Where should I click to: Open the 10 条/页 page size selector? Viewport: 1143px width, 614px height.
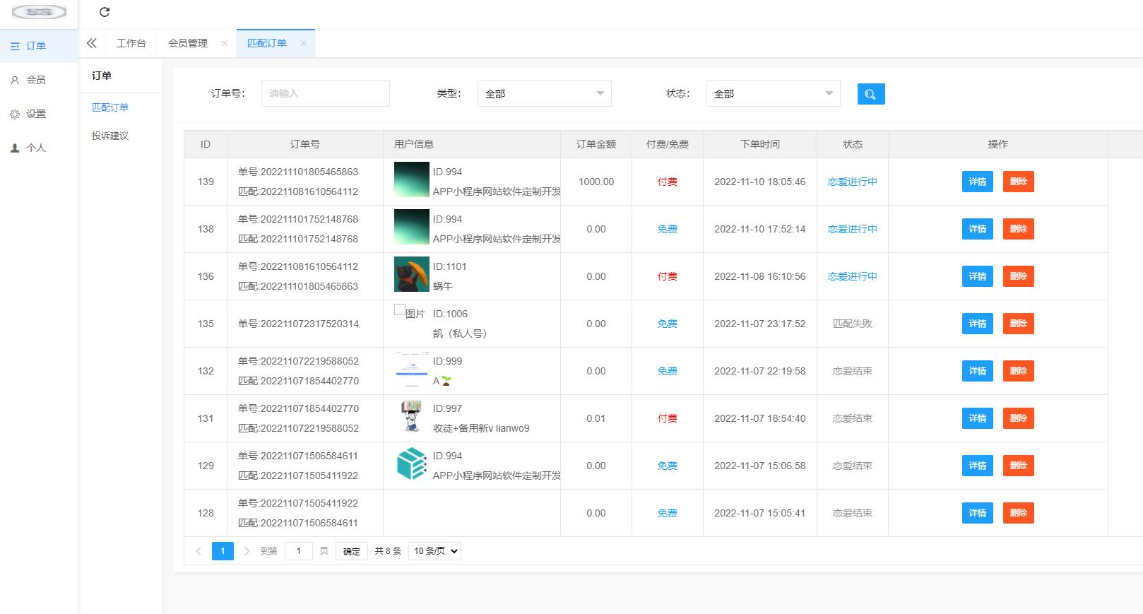click(x=434, y=551)
